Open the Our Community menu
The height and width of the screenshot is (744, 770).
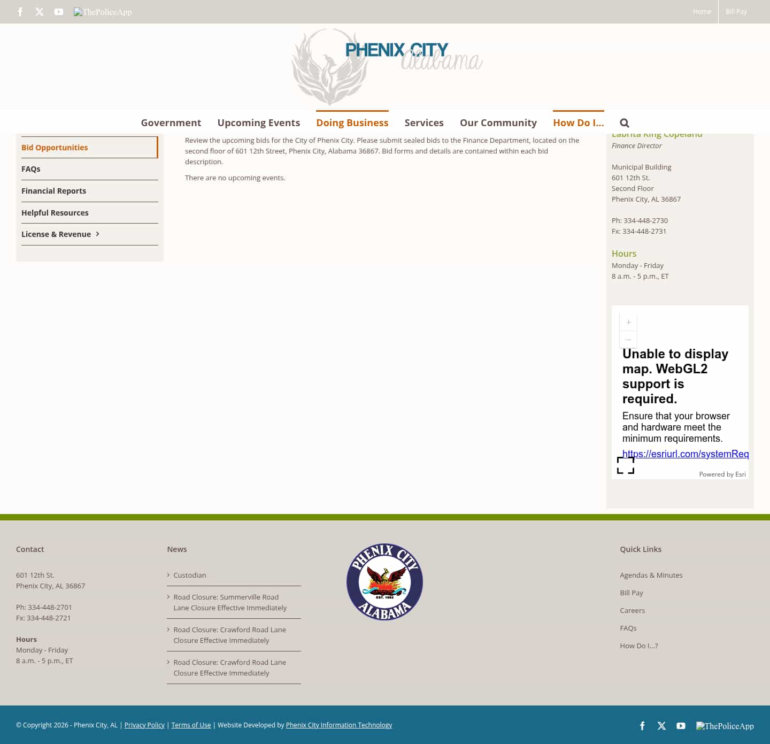pyautogui.click(x=498, y=123)
